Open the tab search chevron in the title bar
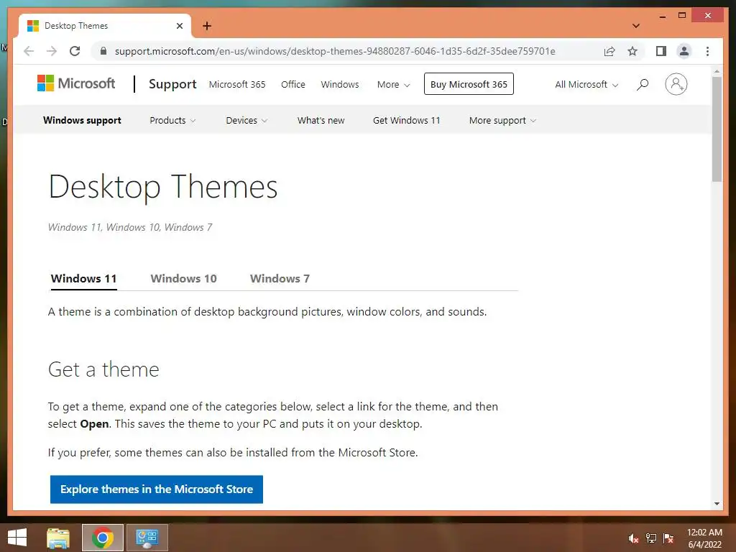The width and height of the screenshot is (736, 552). [636, 26]
